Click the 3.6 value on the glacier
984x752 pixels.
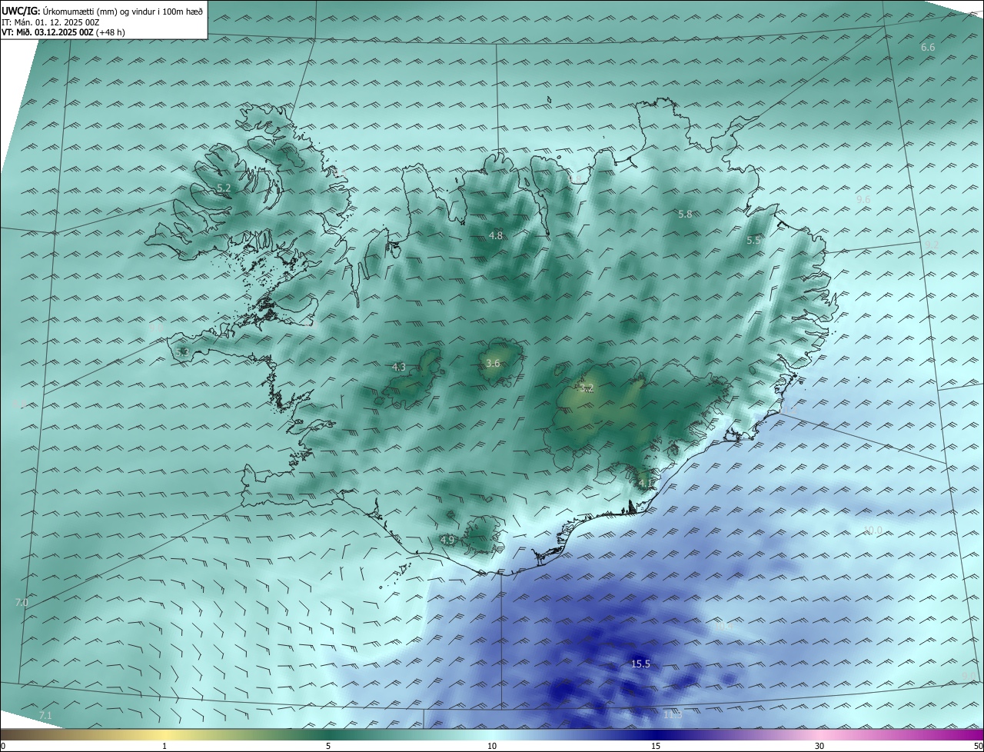point(493,363)
